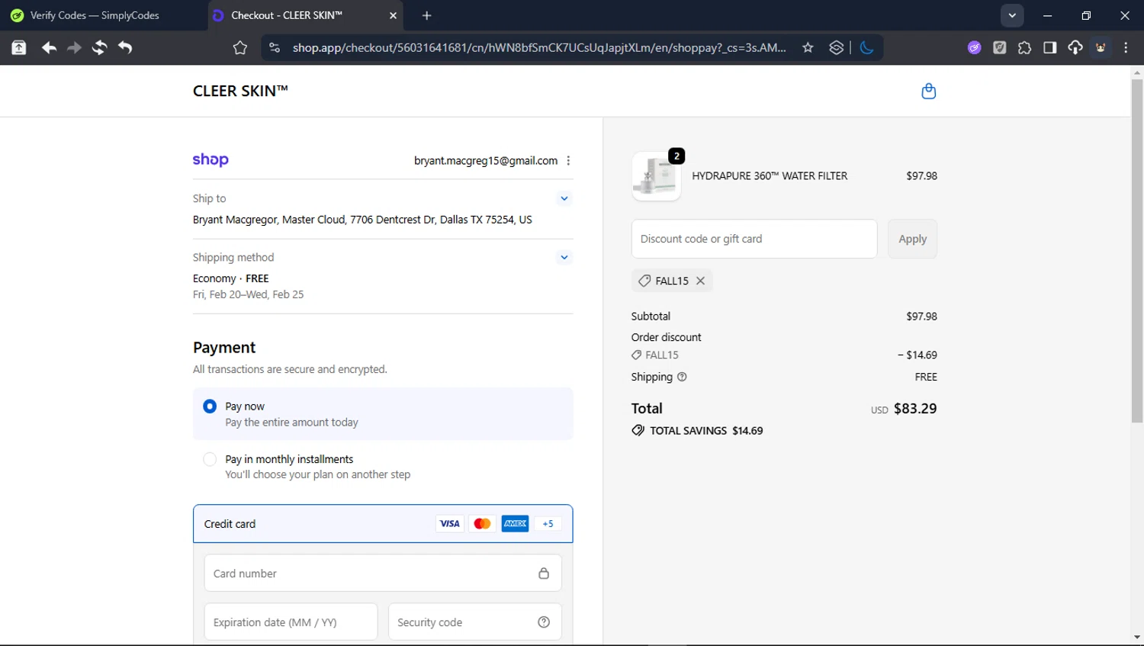Click the Amex card logo
This screenshot has height=646, width=1144.
(x=515, y=523)
